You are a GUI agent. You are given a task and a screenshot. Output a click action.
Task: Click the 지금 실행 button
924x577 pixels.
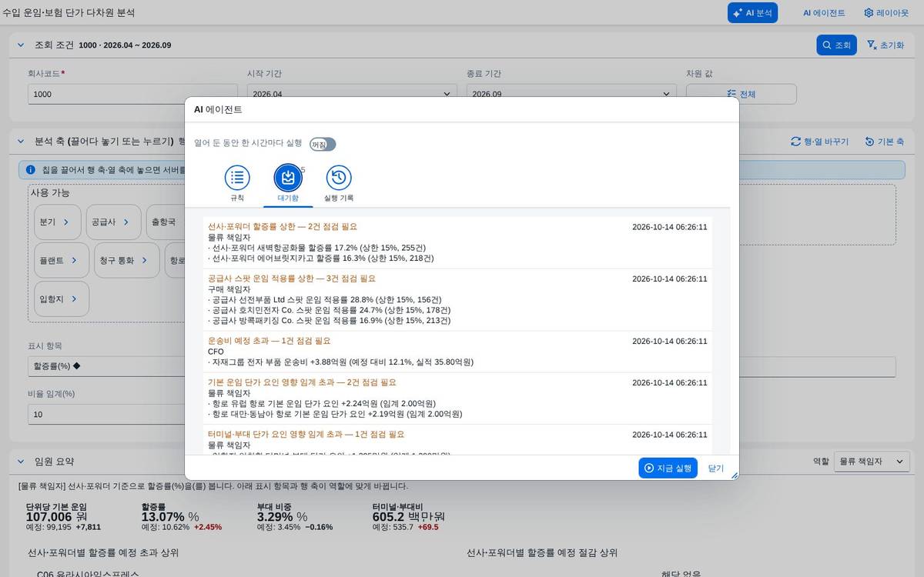[x=668, y=468]
